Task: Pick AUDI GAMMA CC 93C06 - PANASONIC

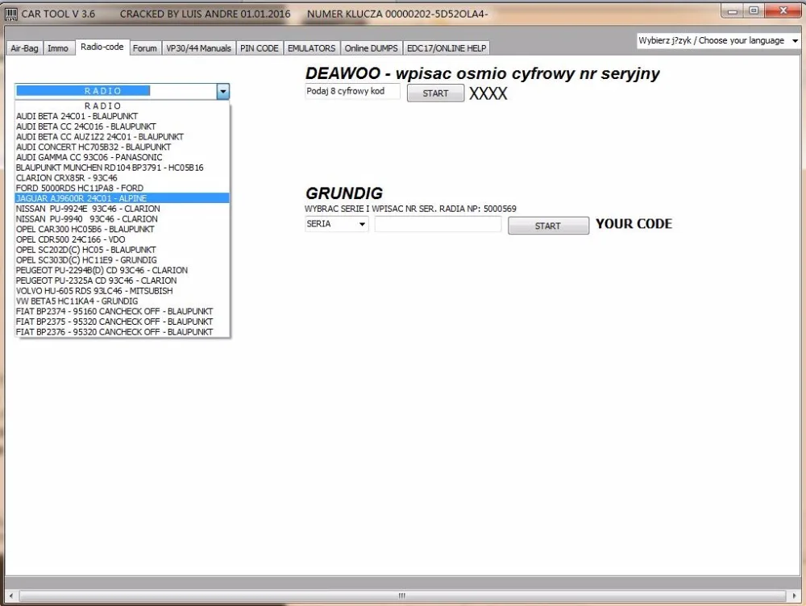Action: tap(123, 157)
